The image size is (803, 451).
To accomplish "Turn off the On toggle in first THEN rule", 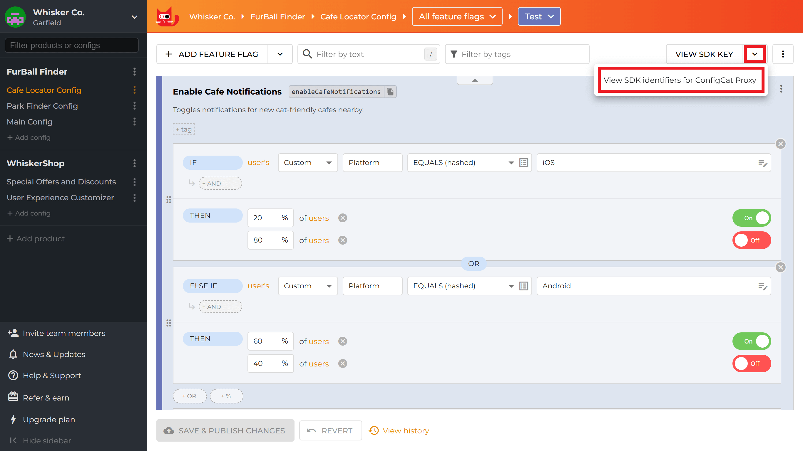I will (x=751, y=218).
